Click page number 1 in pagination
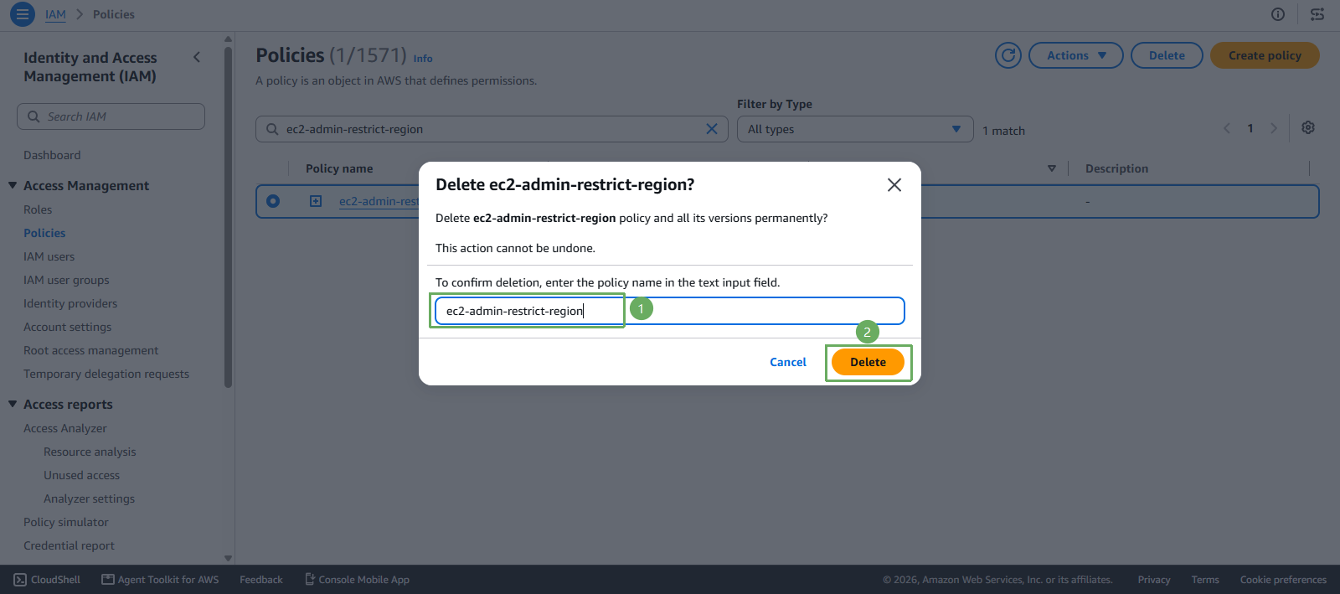Screen dimensions: 1340x594 click(1250, 128)
